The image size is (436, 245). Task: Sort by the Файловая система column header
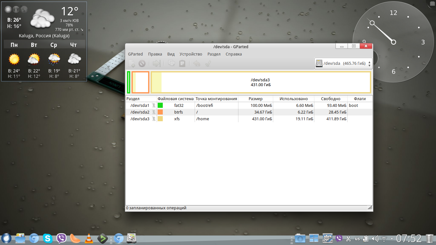(x=176, y=99)
